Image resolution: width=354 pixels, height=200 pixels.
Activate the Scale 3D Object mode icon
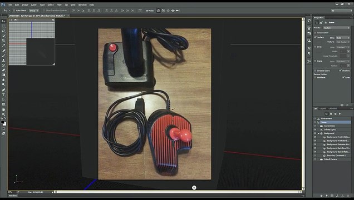coord(178,11)
